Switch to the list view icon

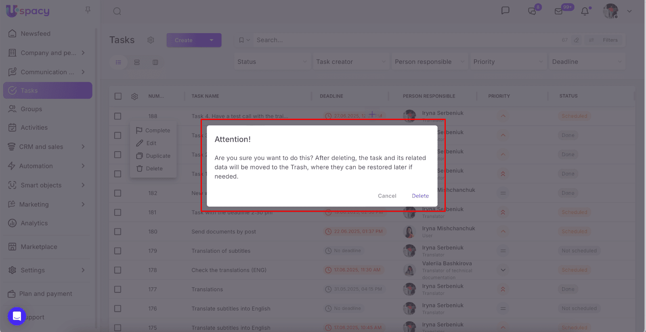pyautogui.click(x=118, y=62)
